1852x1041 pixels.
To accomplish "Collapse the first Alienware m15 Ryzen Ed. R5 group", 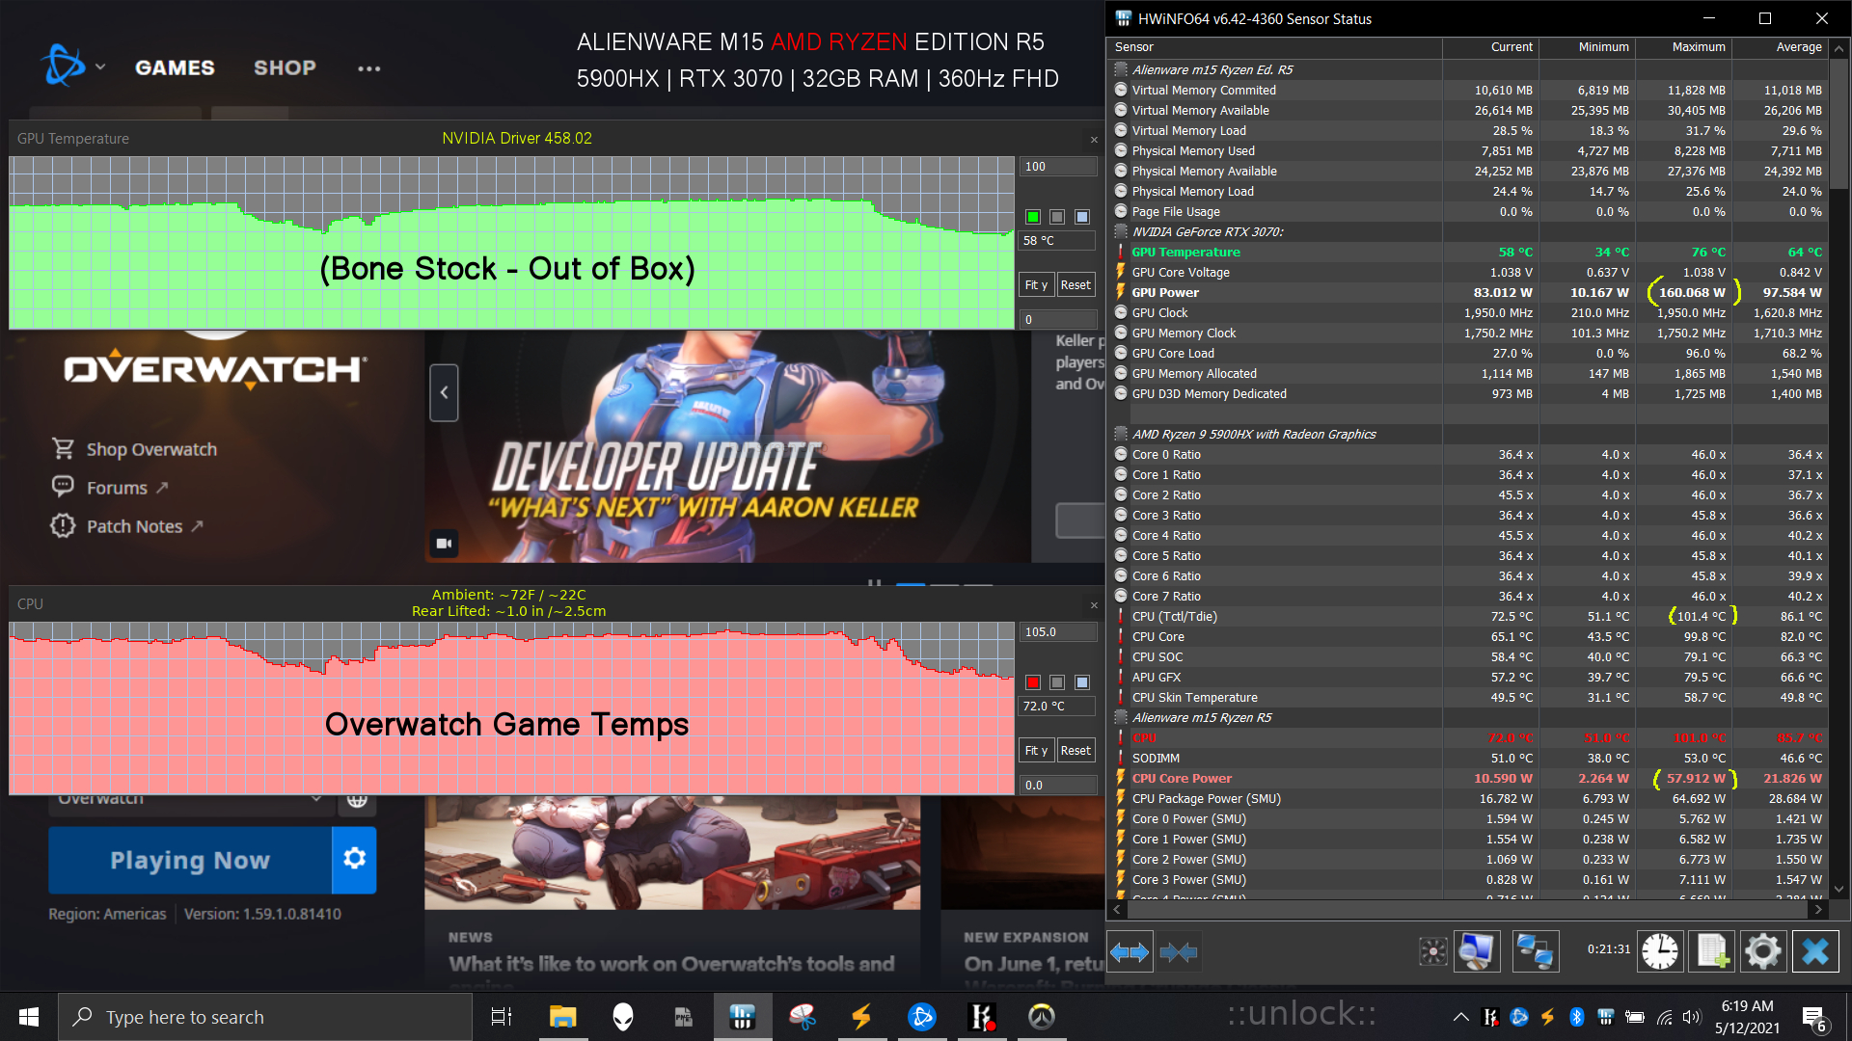I will (x=1121, y=69).
